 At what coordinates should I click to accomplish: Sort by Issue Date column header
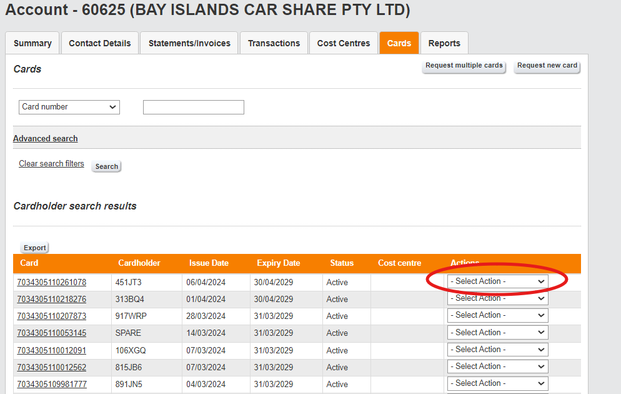point(209,263)
